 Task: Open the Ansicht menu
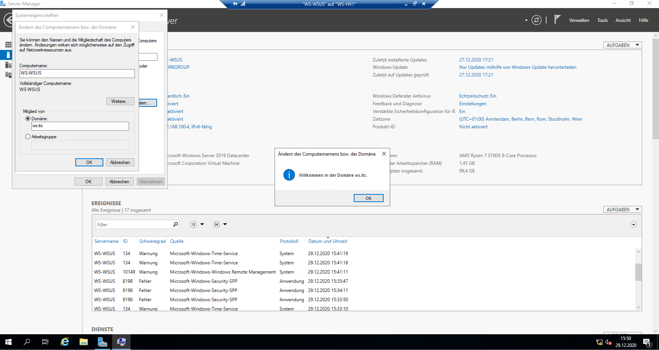(x=623, y=20)
